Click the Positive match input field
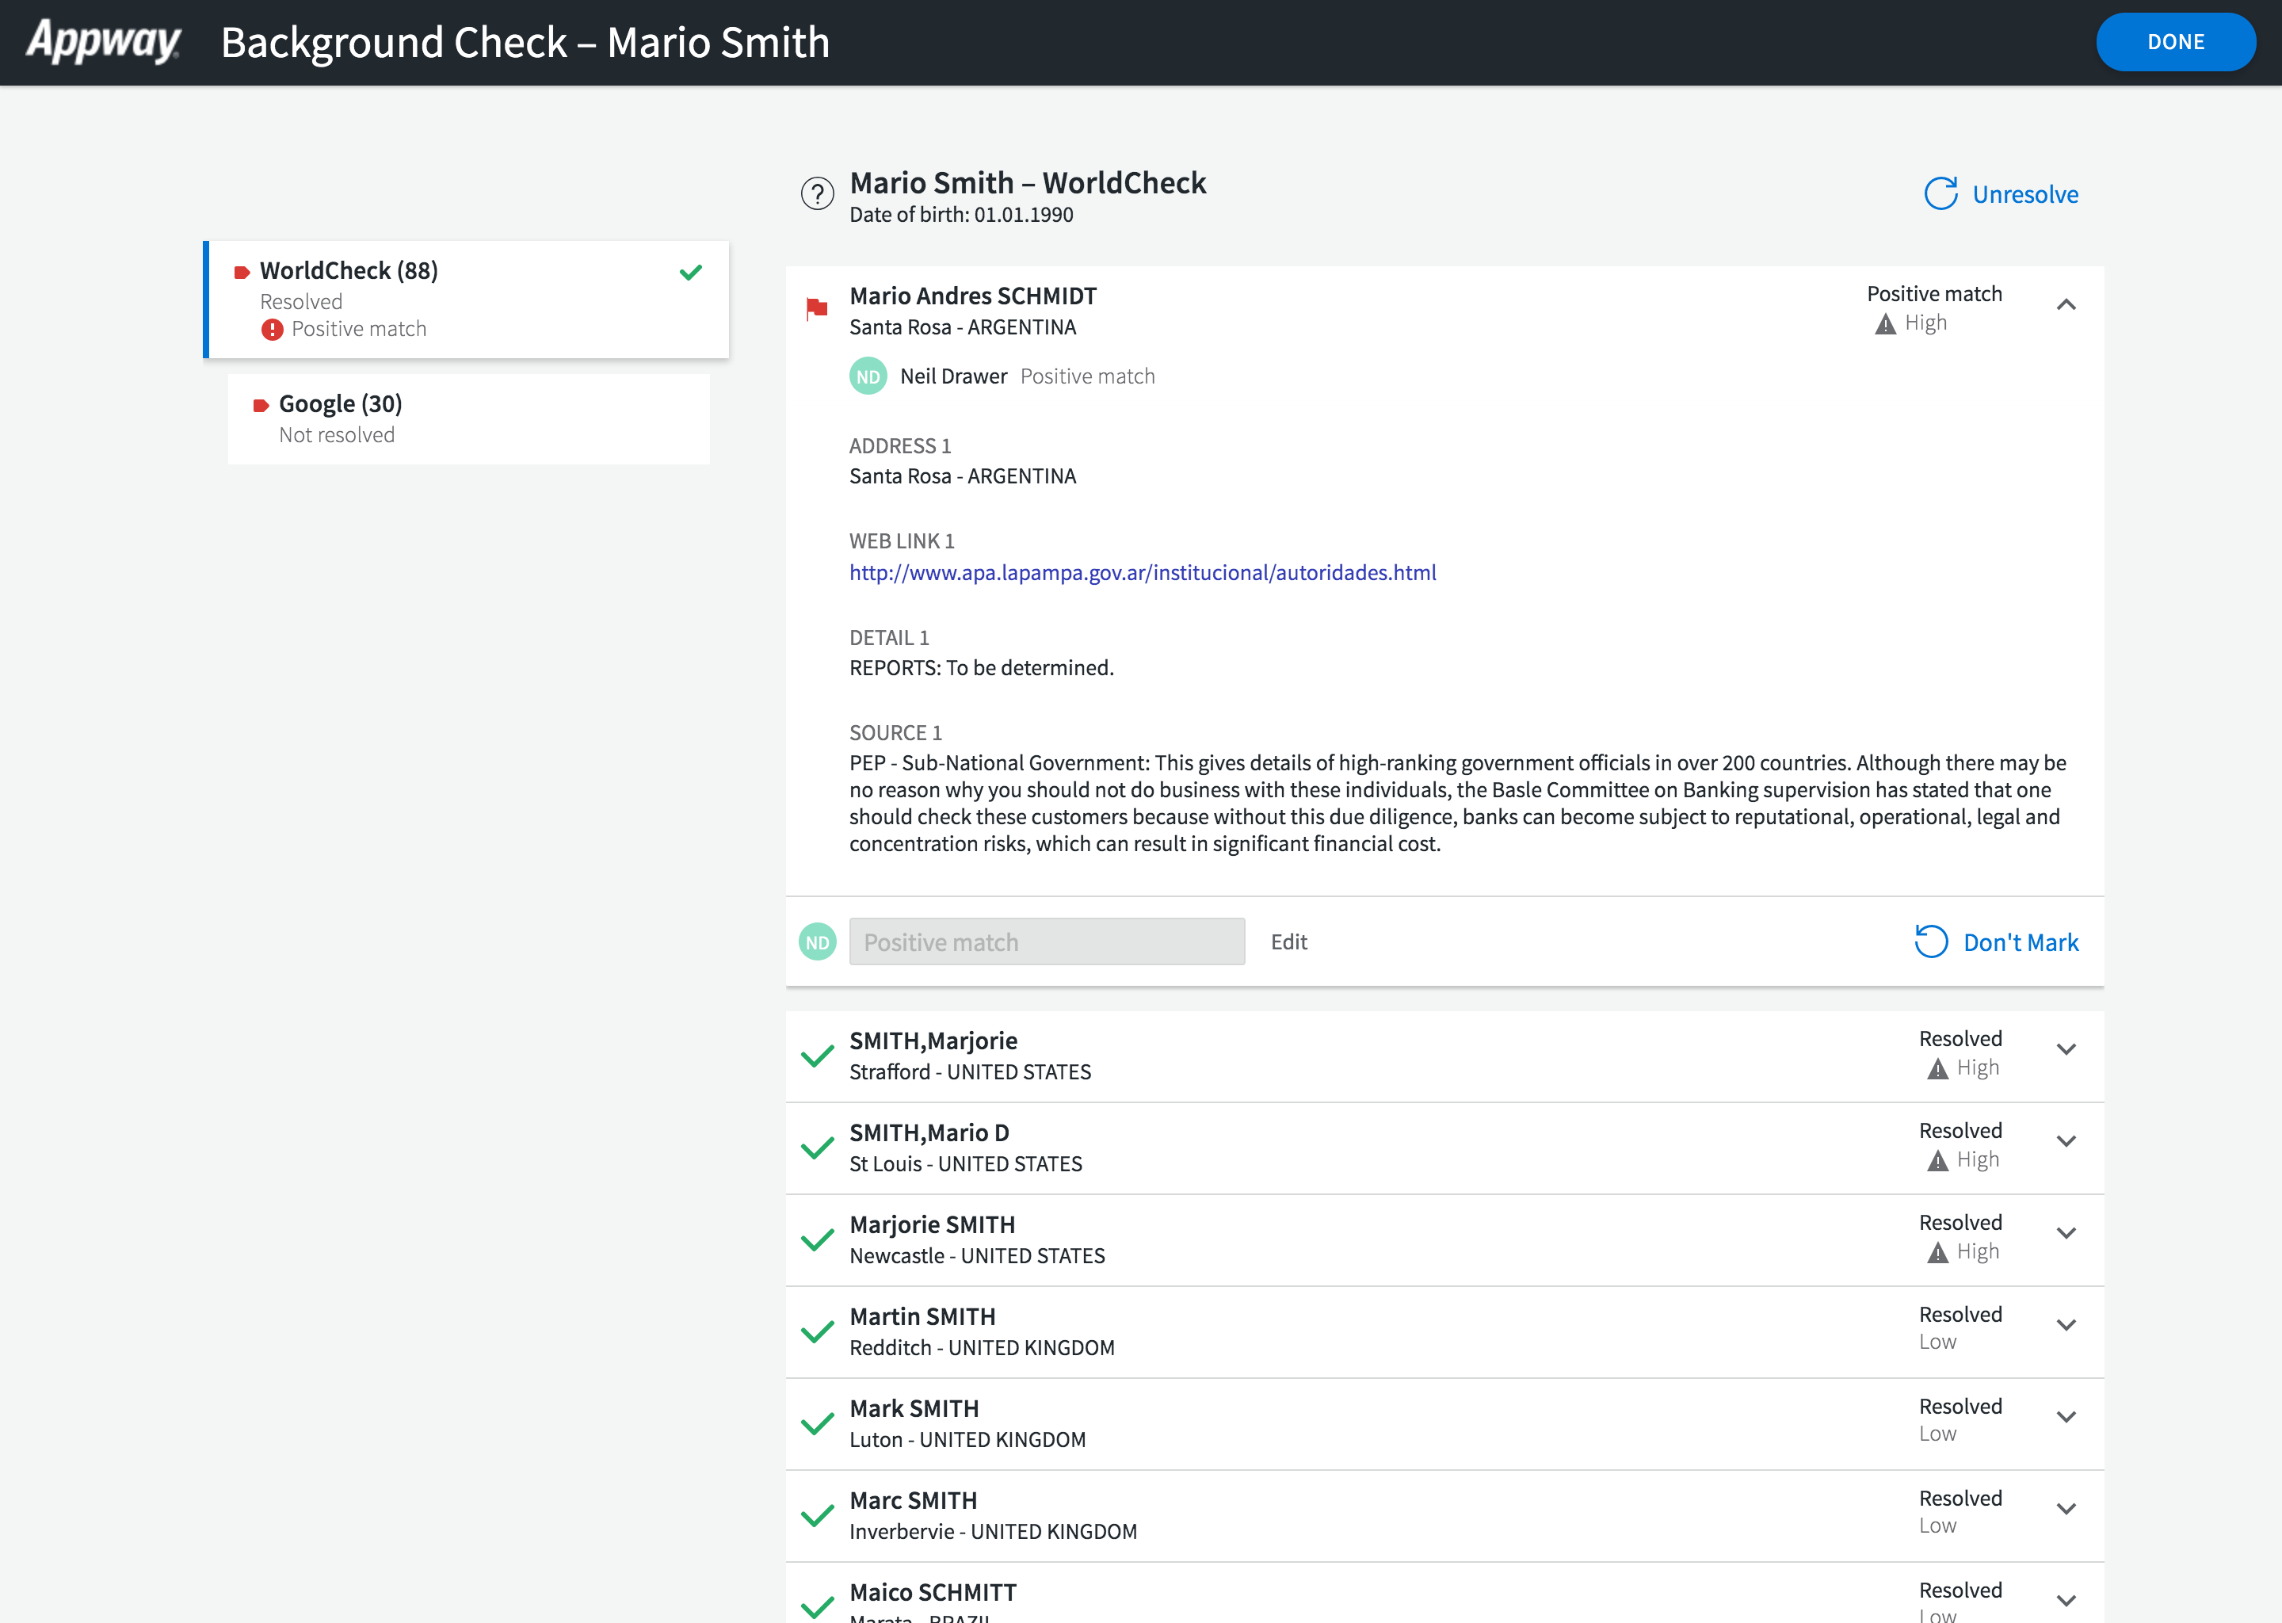Image resolution: width=2282 pixels, height=1623 pixels. (1047, 941)
